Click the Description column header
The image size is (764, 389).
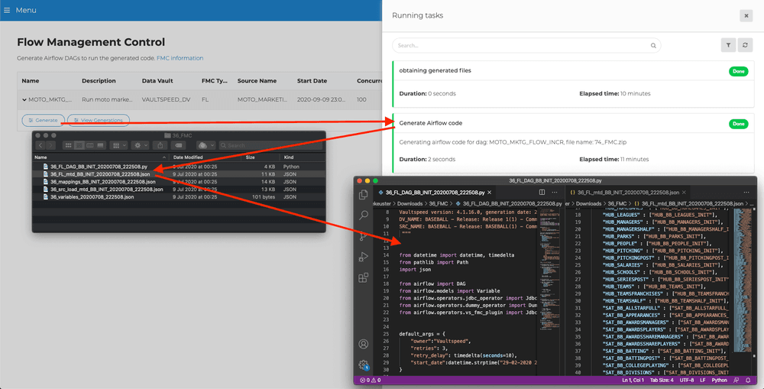(x=99, y=81)
